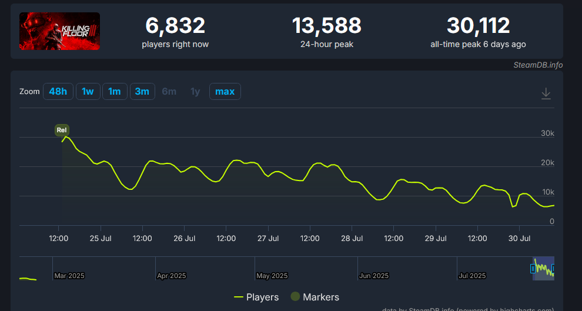582x311 pixels.
Task: Click the 6,832 players right now value
Action: point(175,26)
